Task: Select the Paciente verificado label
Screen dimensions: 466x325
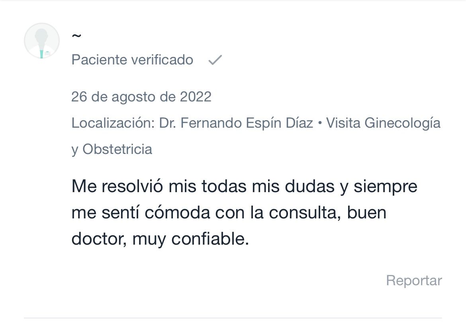Action: [132, 60]
